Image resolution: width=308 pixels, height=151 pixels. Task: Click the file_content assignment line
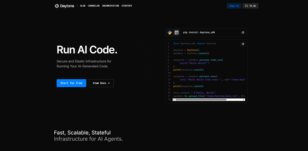click(x=195, y=93)
